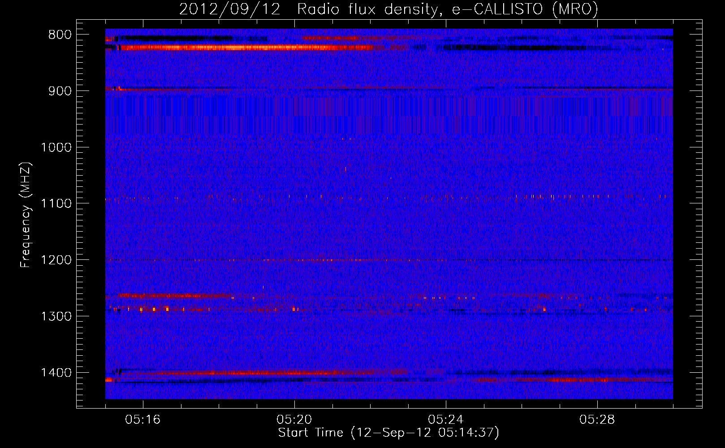This screenshot has height=448, width=725.
Task: Click the 05:28 time tick label
Action: (x=597, y=420)
